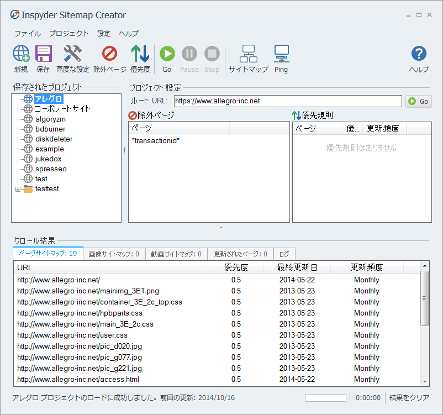Click the 優先度 arrows toolbar icon
The image size is (443, 415).
coord(140,54)
